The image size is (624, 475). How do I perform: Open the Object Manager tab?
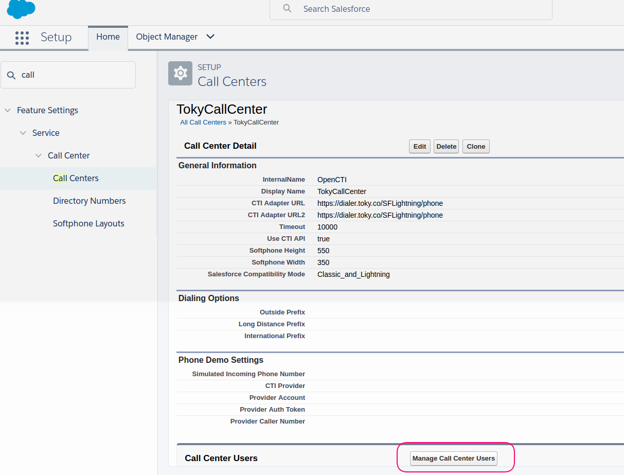167,37
